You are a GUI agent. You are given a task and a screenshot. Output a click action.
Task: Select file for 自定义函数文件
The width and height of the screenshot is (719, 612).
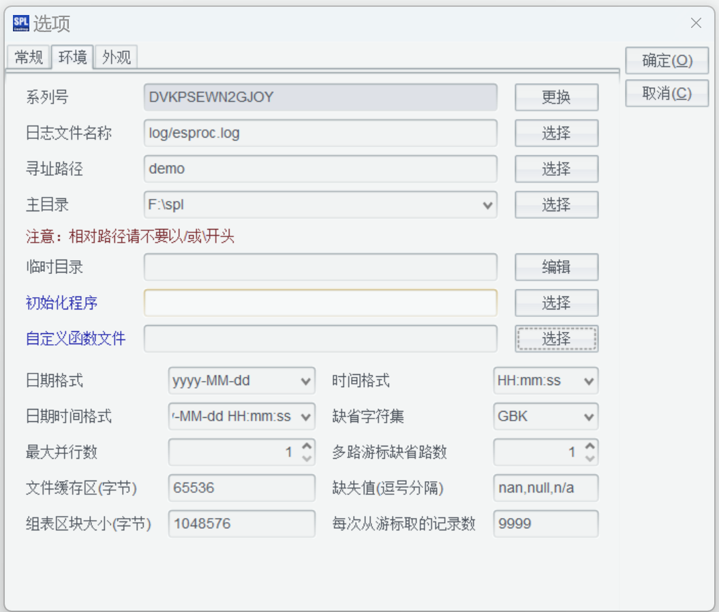[556, 339]
